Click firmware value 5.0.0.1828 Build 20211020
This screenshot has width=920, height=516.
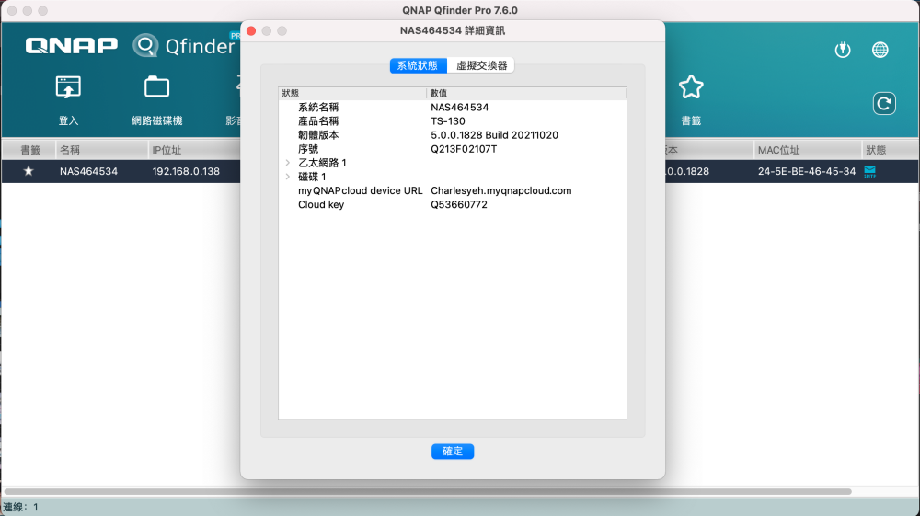495,135
